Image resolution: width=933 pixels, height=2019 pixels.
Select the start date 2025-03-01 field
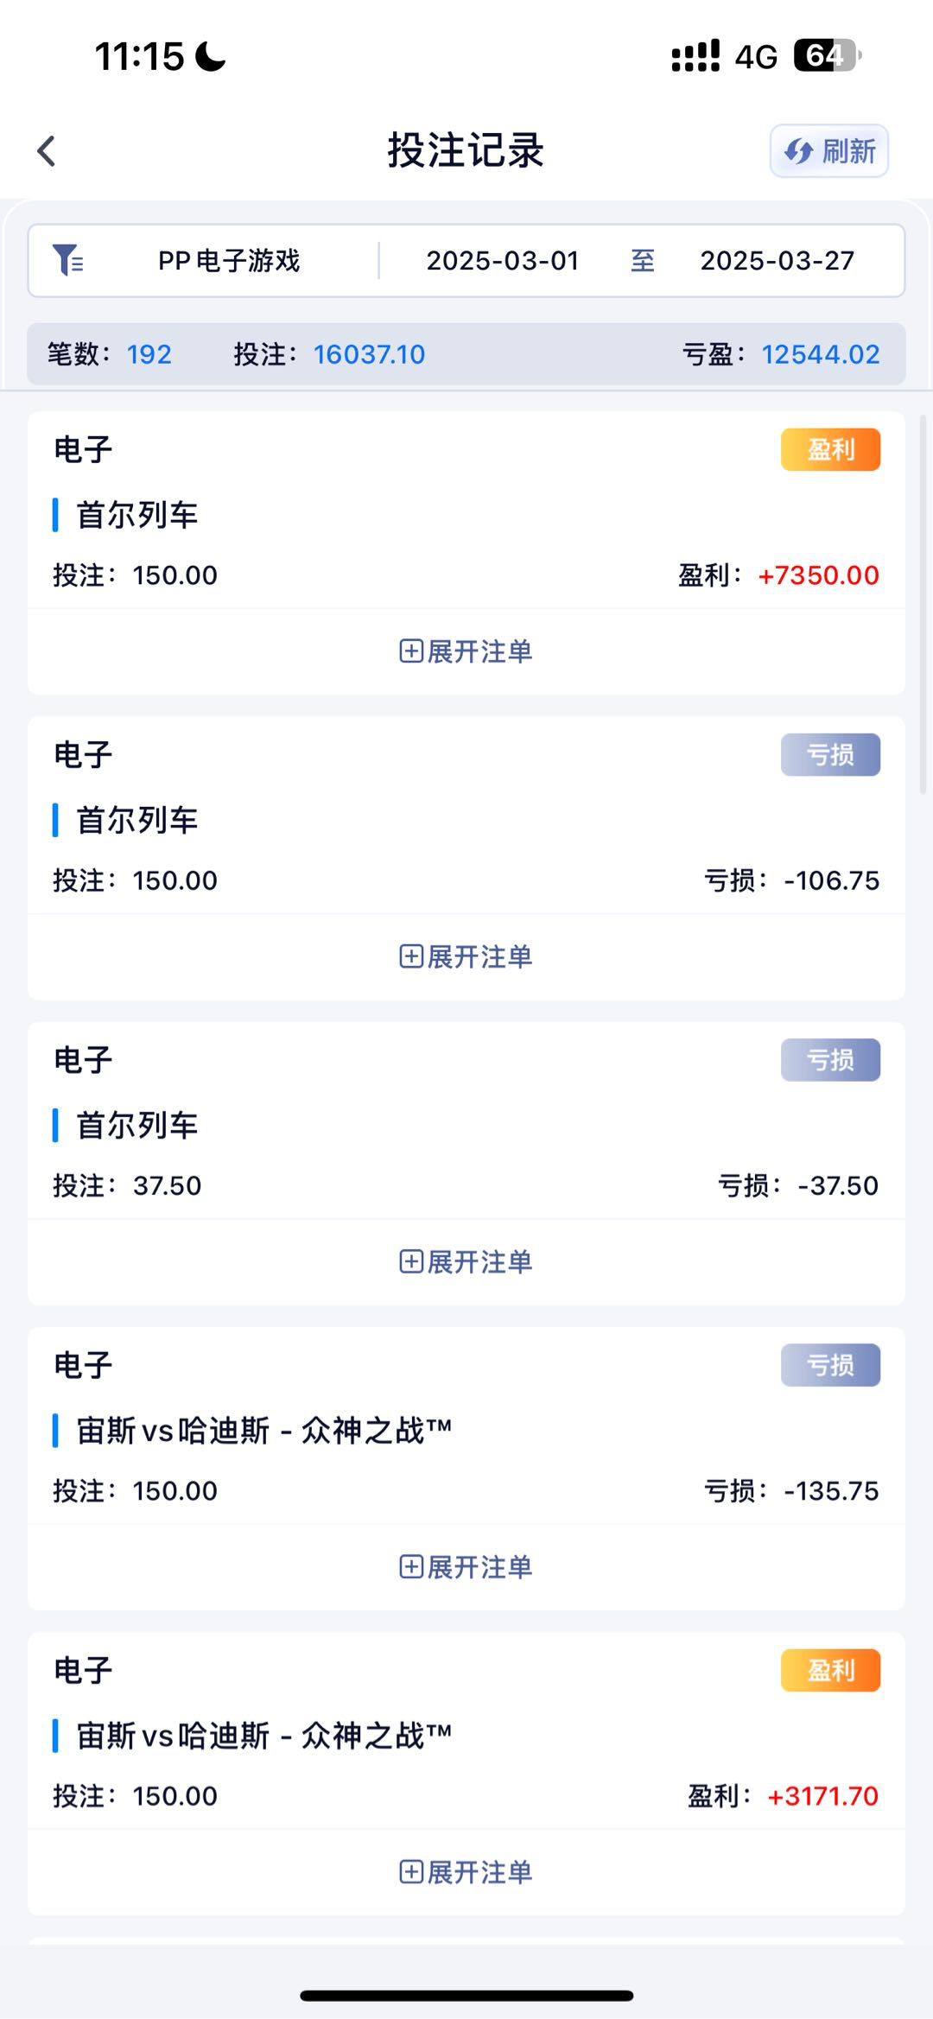[502, 261]
